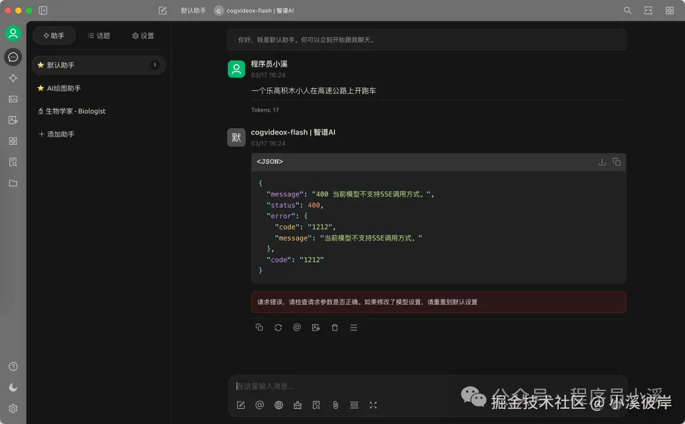685x424 pixels.
Task: Open the message actions overflow menu
Action: (x=354, y=327)
